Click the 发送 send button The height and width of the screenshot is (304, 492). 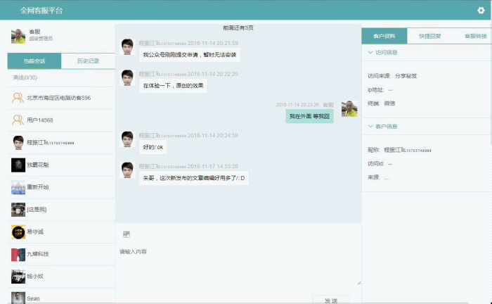[331, 300]
